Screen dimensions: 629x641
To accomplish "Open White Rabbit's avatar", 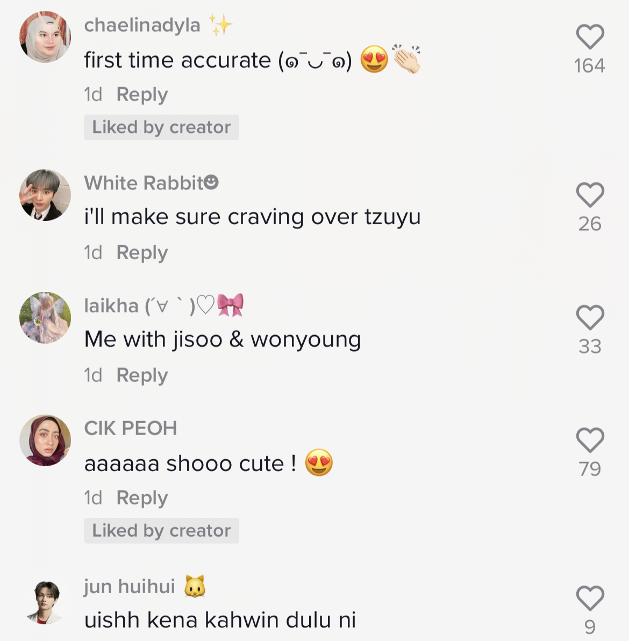I will point(45,195).
